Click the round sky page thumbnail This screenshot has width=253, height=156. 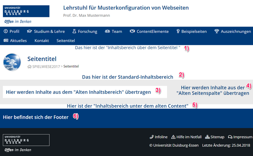click(12, 62)
